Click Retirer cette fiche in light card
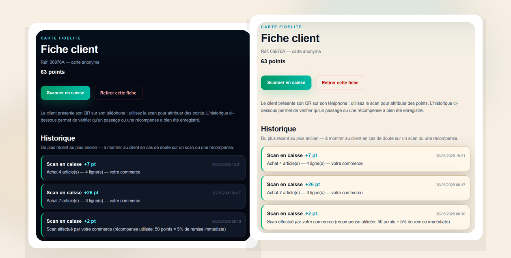This screenshot has height=258, width=511. [340, 83]
